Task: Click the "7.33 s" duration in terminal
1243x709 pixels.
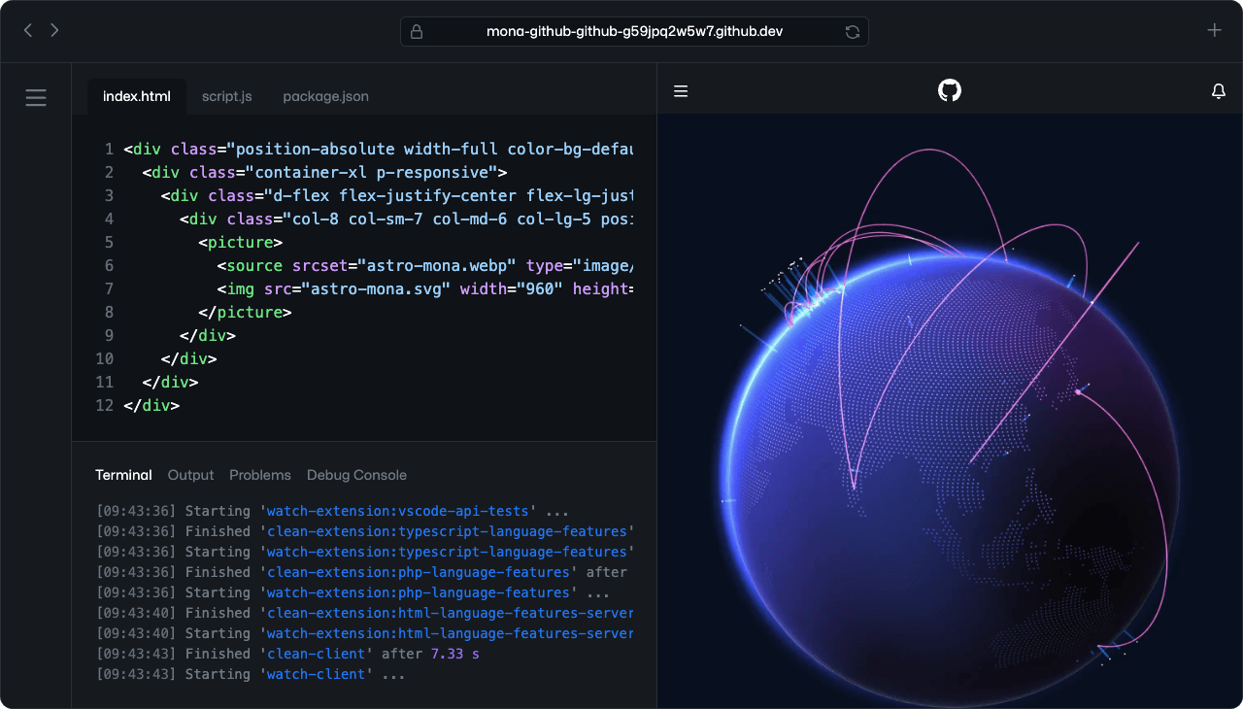Action: tap(454, 654)
